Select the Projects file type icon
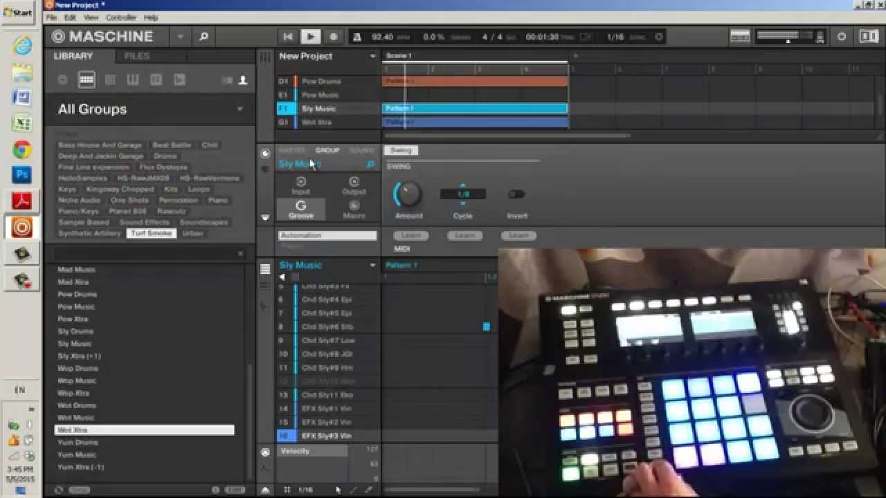Viewport: 886px width, 498px height. (x=63, y=80)
